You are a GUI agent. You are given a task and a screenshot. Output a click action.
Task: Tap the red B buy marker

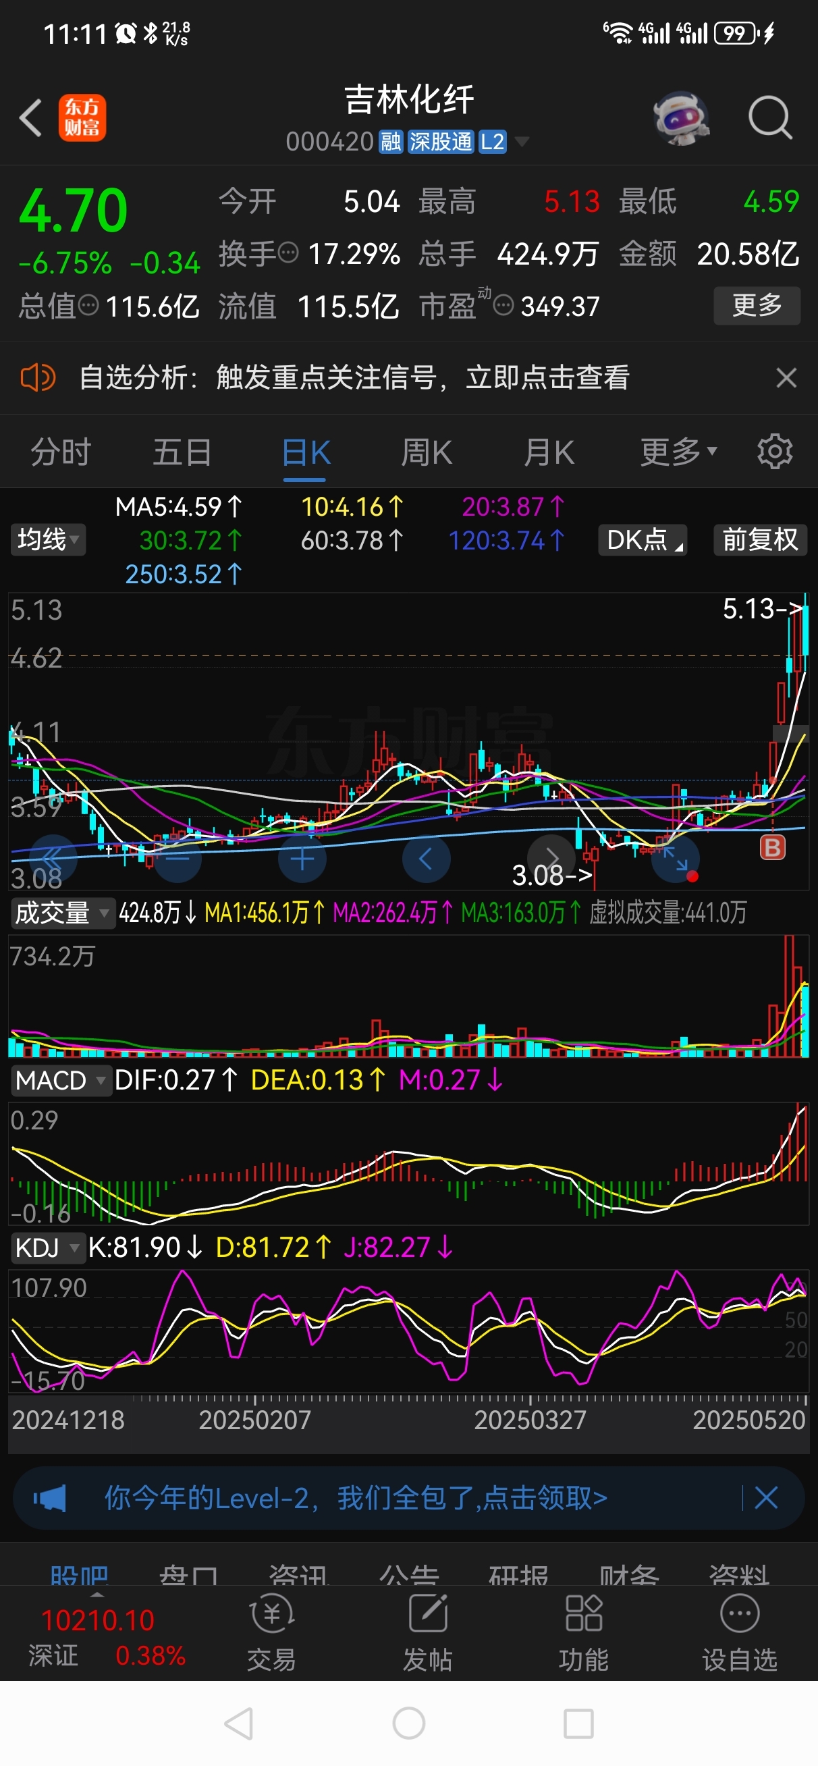[773, 848]
